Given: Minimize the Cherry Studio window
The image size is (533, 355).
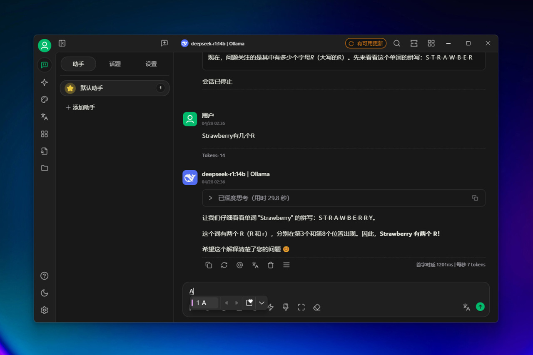Looking at the screenshot, I should pos(448,43).
